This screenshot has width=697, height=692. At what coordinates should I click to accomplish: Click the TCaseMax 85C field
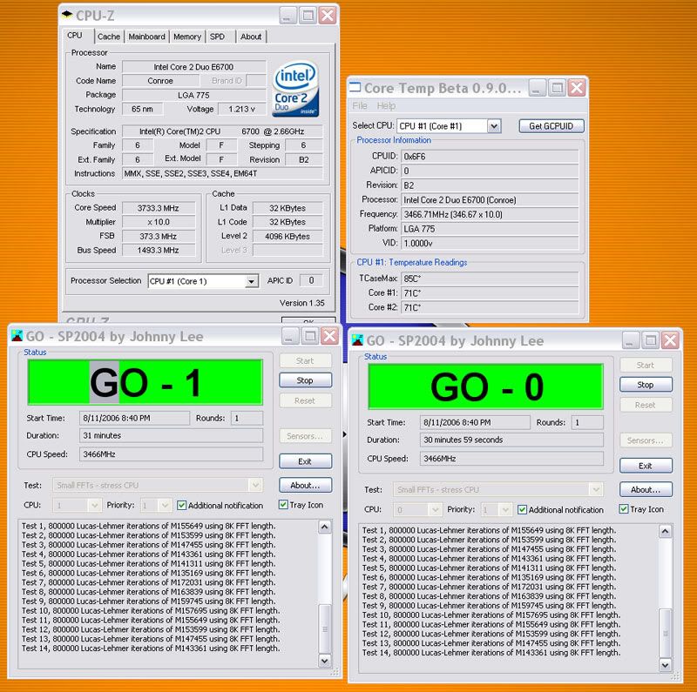click(x=490, y=279)
